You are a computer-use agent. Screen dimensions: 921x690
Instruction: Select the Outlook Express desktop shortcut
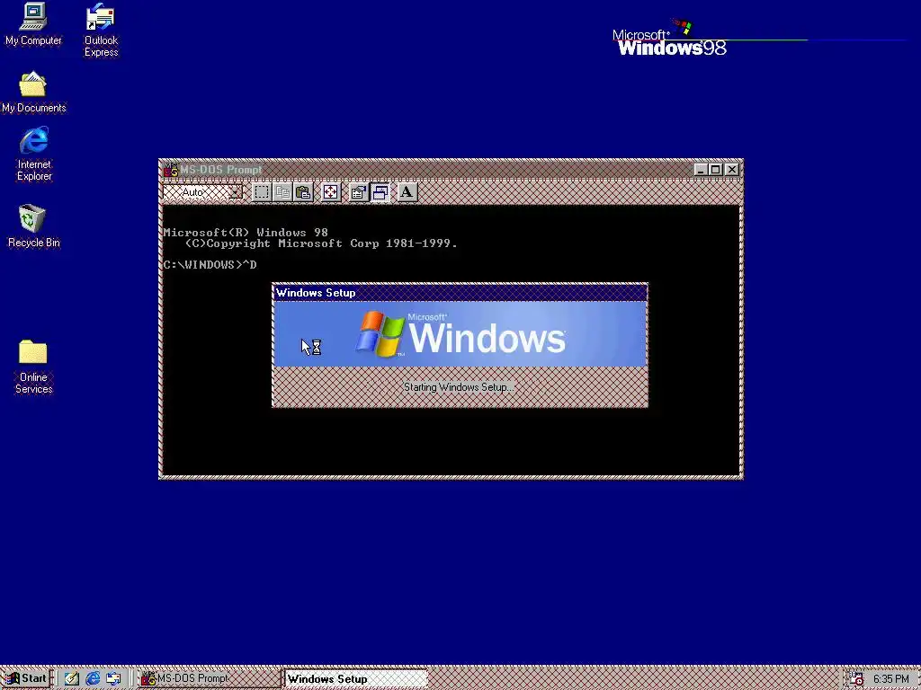pos(101,31)
